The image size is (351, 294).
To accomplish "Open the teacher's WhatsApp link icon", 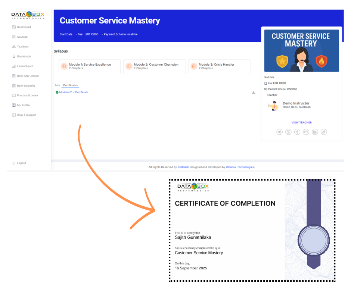I will (288, 132).
